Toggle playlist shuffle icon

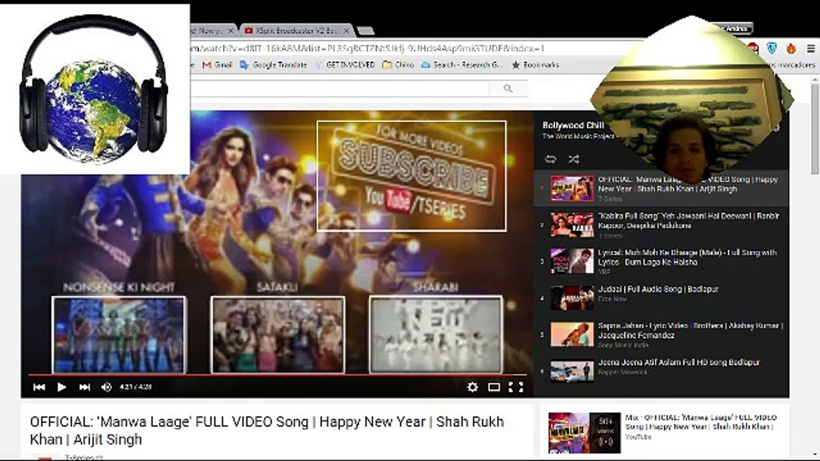[574, 159]
